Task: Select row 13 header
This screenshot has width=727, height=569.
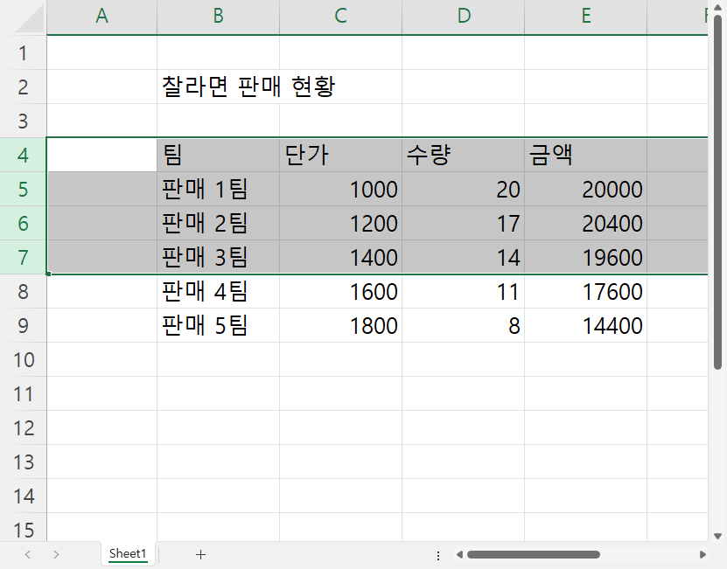Action: point(23,462)
